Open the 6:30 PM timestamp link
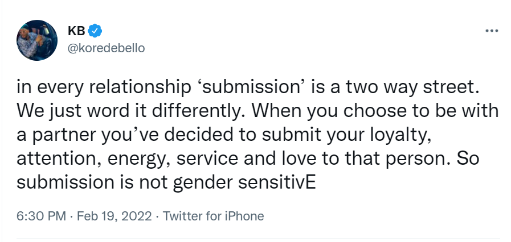 tap(42, 216)
